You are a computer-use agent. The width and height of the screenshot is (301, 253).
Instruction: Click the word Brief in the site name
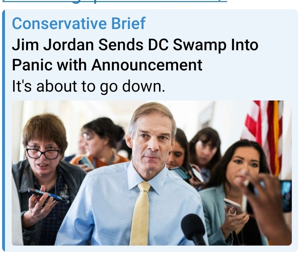pos(129,23)
